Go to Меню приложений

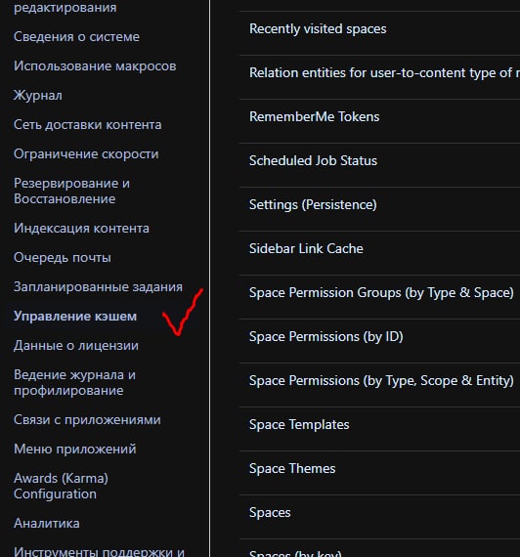click(75, 449)
